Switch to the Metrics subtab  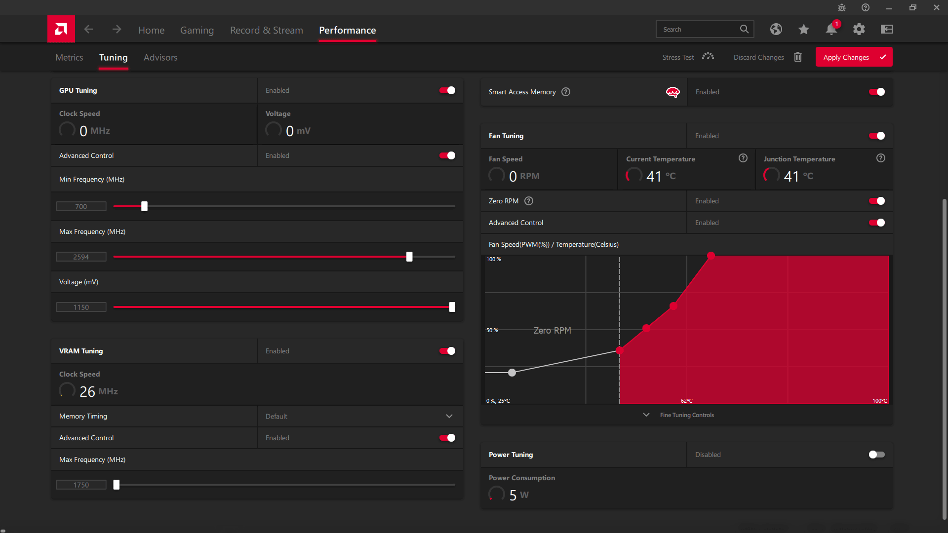[69, 57]
